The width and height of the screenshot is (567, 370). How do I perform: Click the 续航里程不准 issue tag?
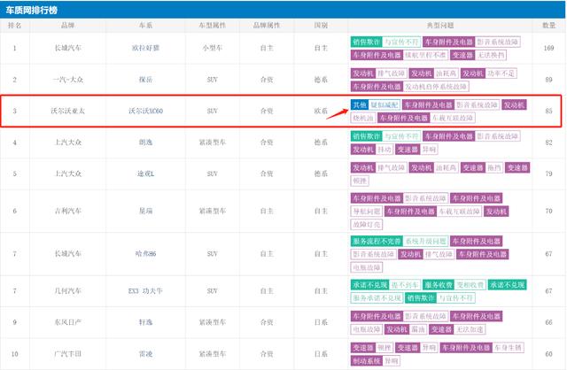click(425, 55)
